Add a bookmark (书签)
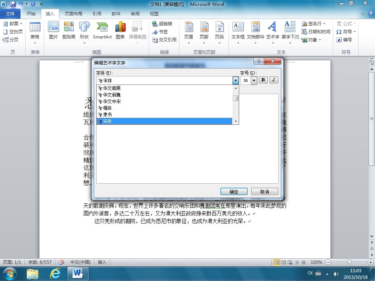Image resolution: width=375 pixels, height=281 pixels. pos(160,31)
